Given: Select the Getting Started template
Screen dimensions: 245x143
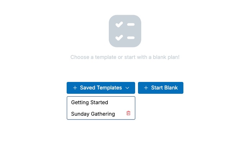Looking at the screenshot, I should 89,102.
